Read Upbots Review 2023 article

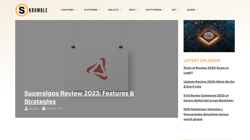[209, 84]
